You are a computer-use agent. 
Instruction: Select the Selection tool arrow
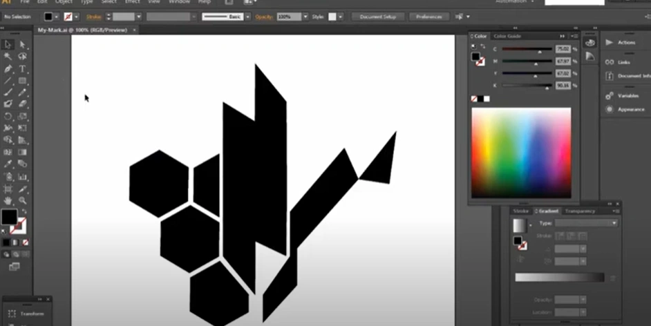coord(8,44)
